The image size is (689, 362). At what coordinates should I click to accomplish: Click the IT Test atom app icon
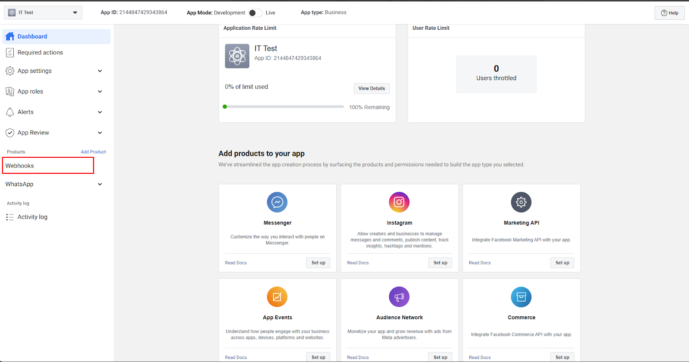click(x=237, y=56)
